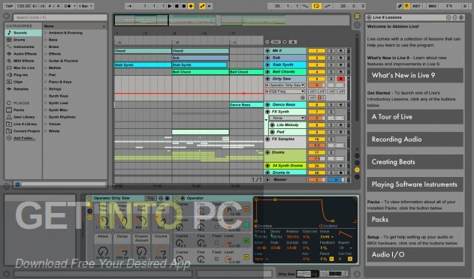
Task: Collapse the FX Synth group track
Action: [267, 112]
